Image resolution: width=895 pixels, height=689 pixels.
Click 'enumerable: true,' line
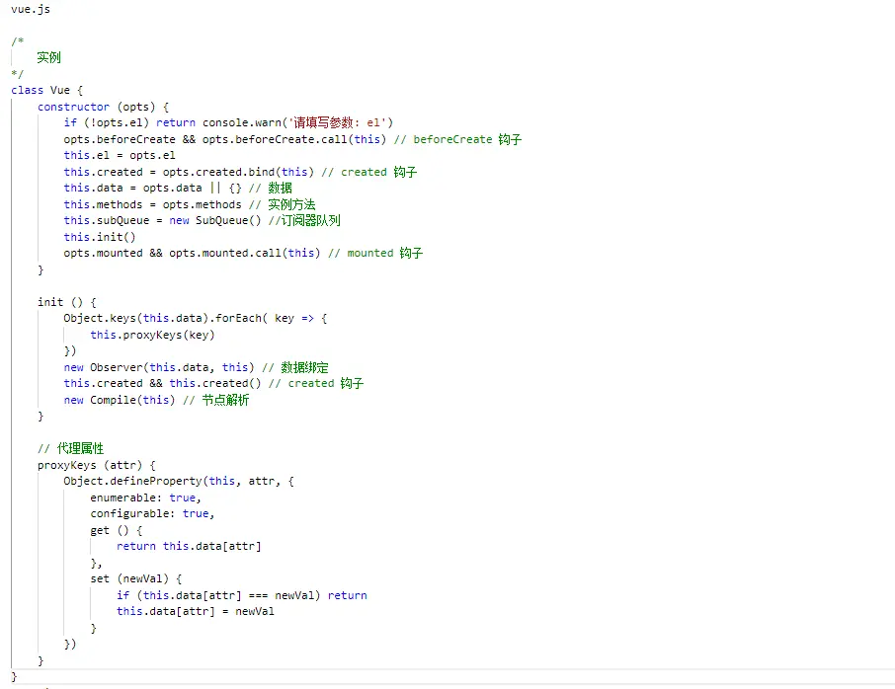coord(145,498)
